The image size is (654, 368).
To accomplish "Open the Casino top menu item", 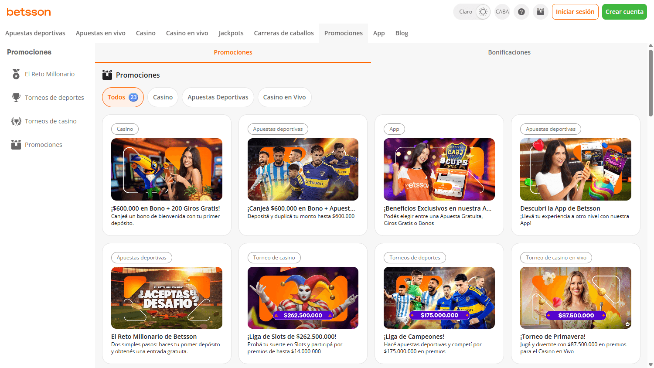I will [146, 33].
